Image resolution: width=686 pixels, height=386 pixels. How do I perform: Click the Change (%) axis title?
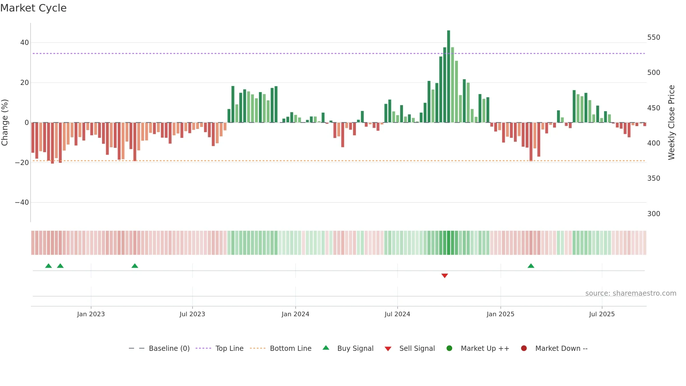(5, 122)
